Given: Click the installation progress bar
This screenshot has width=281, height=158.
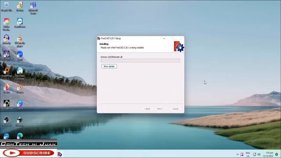Looking at the screenshot, I should [140, 61].
